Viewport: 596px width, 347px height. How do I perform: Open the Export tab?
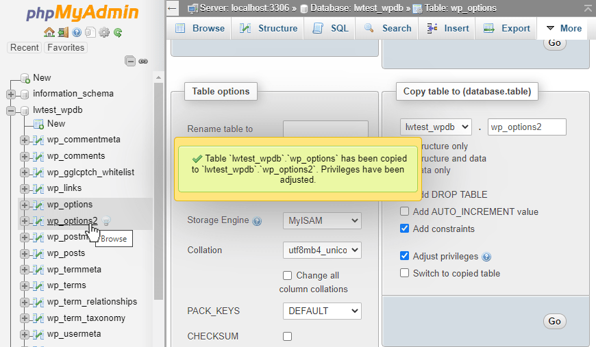506,28
